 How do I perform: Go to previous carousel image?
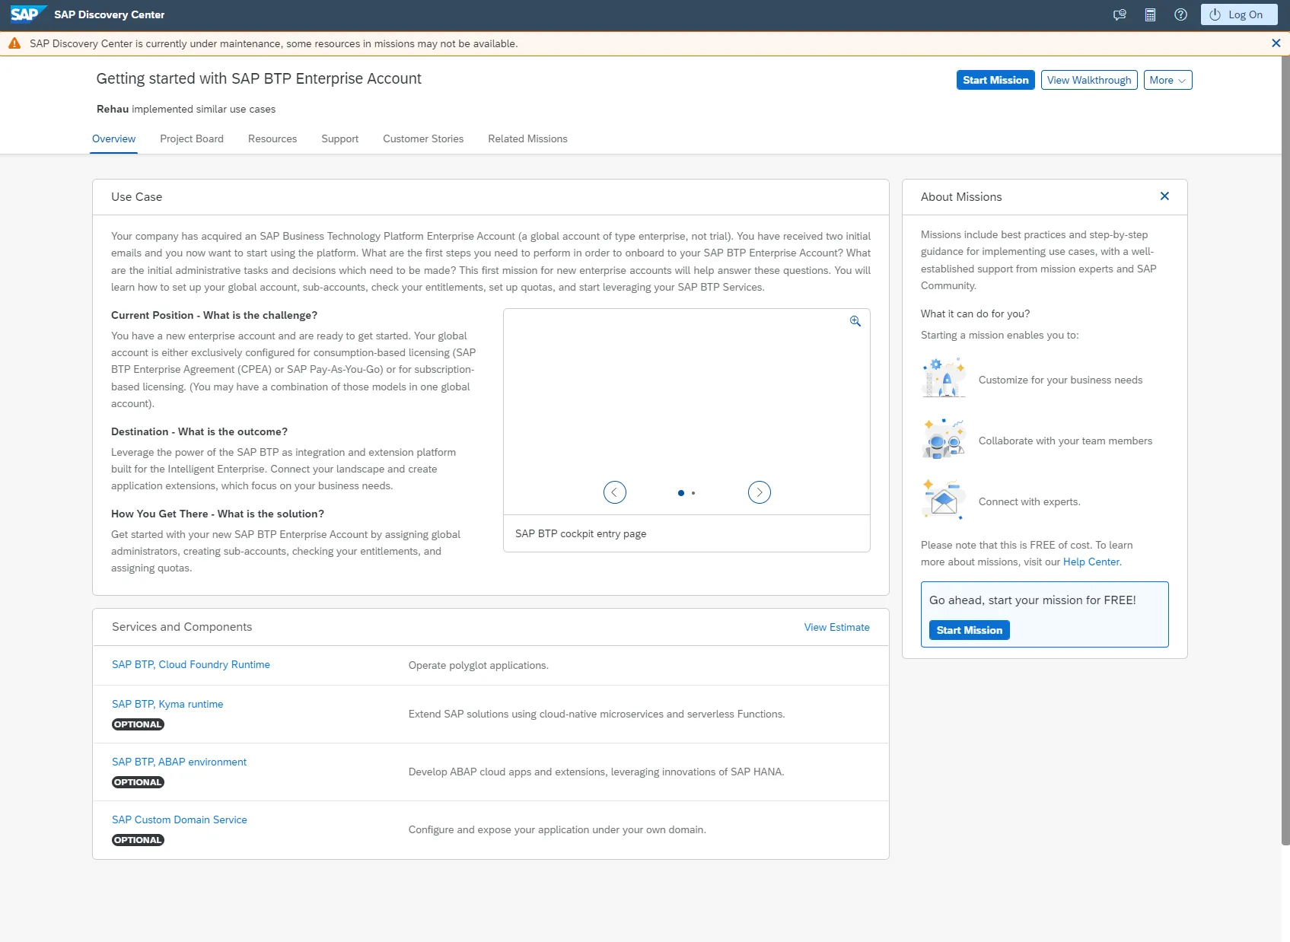point(614,492)
